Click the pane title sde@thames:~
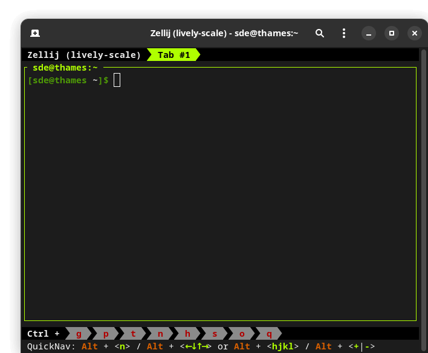This screenshot has width=428, height=353. (65, 68)
